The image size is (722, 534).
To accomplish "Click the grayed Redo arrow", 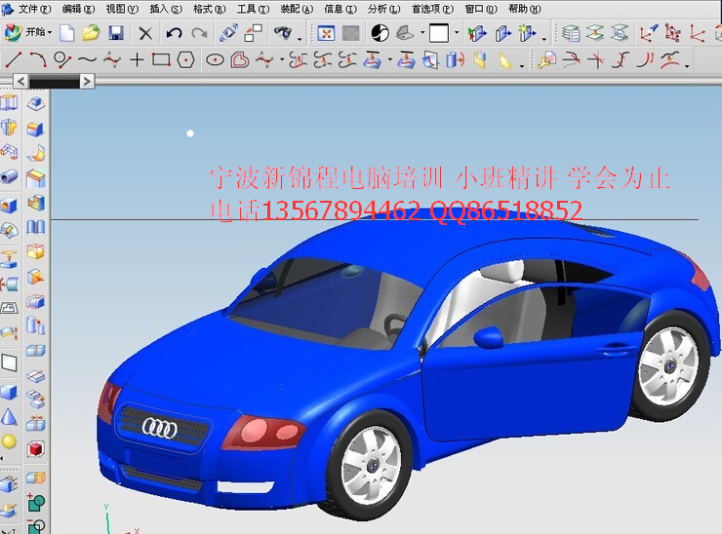I will pyautogui.click(x=199, y=33).
